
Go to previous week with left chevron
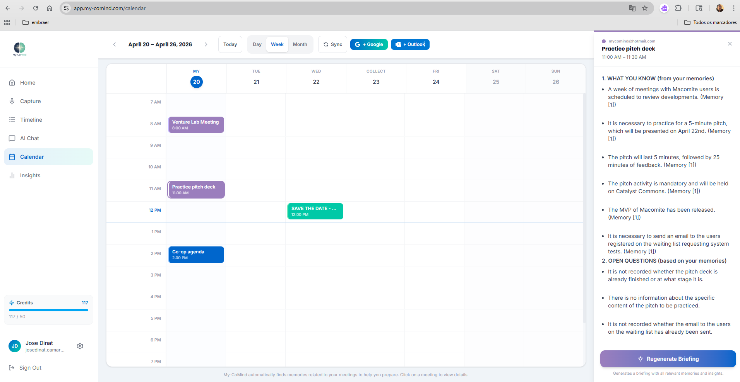tap(115, 44)
